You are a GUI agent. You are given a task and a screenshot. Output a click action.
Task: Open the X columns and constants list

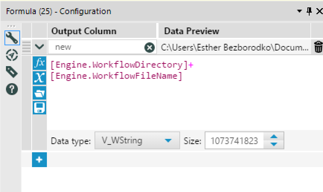(39, 78)
